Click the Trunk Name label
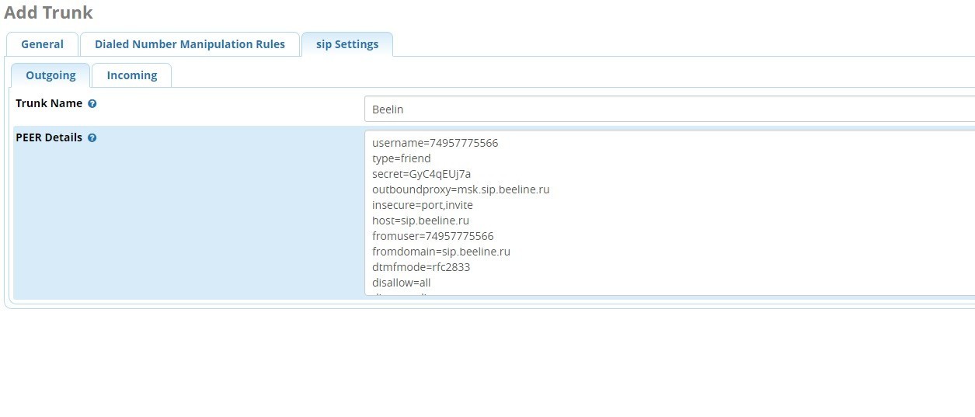The image size is (975, 417). [x=49, y=103]
